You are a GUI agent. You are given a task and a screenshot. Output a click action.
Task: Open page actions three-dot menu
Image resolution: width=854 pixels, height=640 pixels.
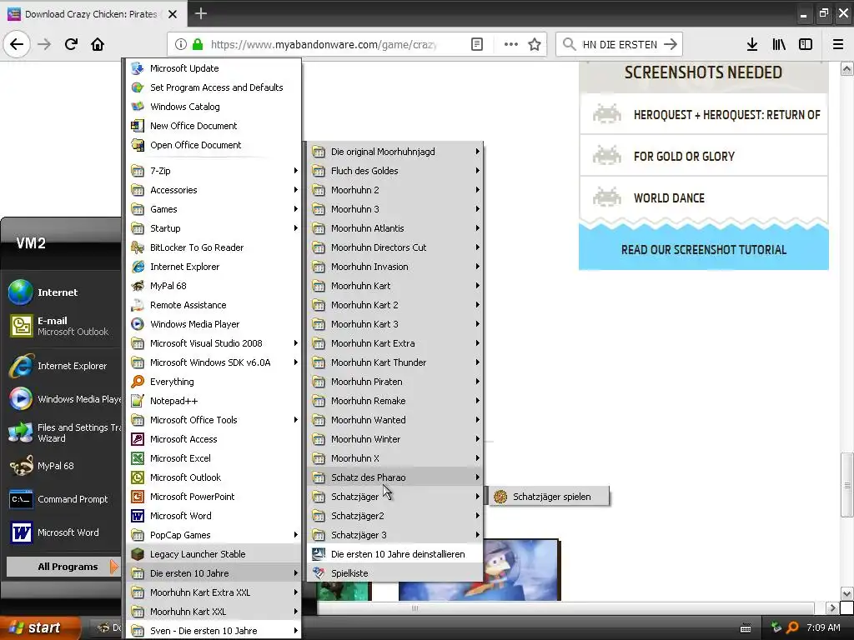(511, 44)
